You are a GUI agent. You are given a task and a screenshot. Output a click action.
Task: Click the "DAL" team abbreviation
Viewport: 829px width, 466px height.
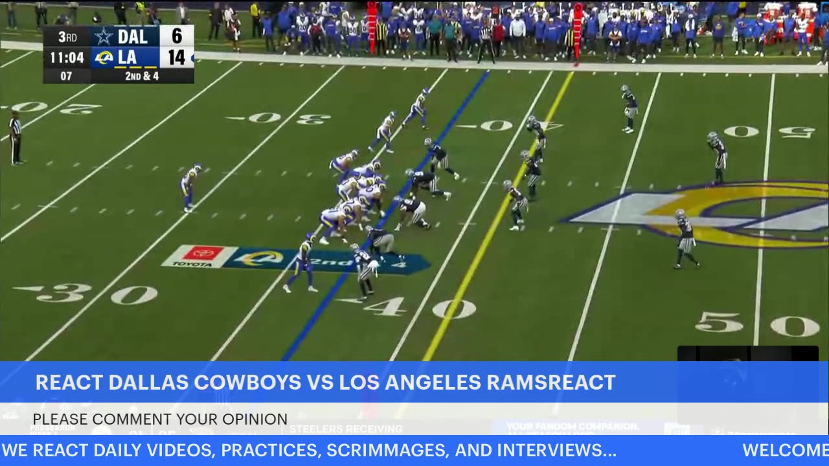pos(133,37)
